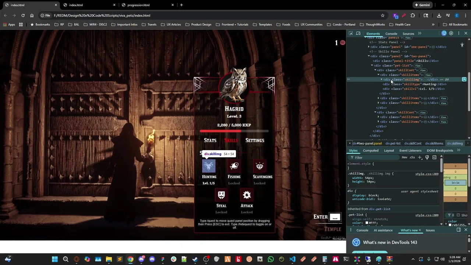Select the skilltype Hunting DOM line
The image size is (471, 265).
tap(414, 84)
